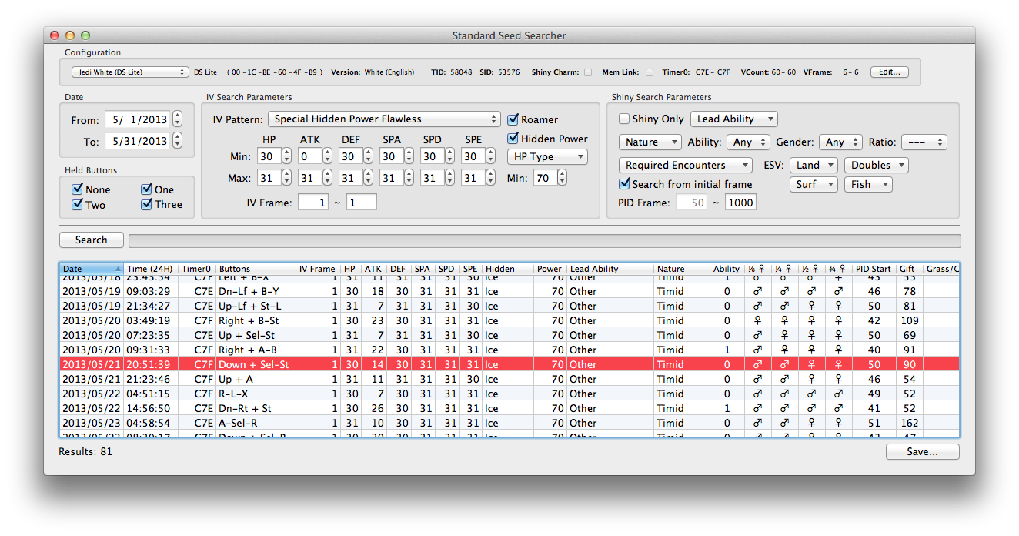
Task: Select the row with buttons Up + Sel-St
Action: click(x=509, y=335)
